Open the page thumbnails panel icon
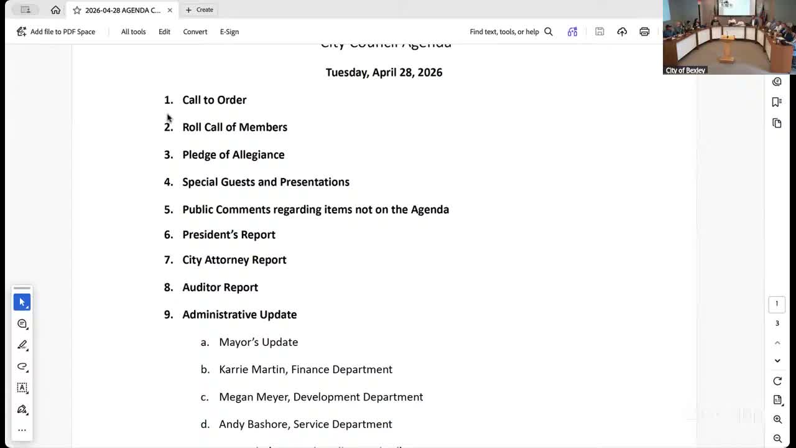This screenshot has width=796, height=448. point(777,123)
